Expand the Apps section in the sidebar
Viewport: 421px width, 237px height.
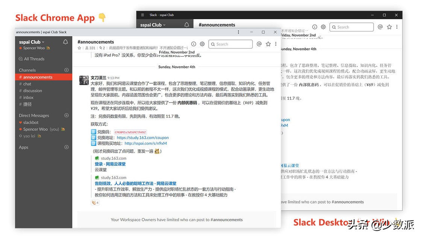(x=67, y=147)
